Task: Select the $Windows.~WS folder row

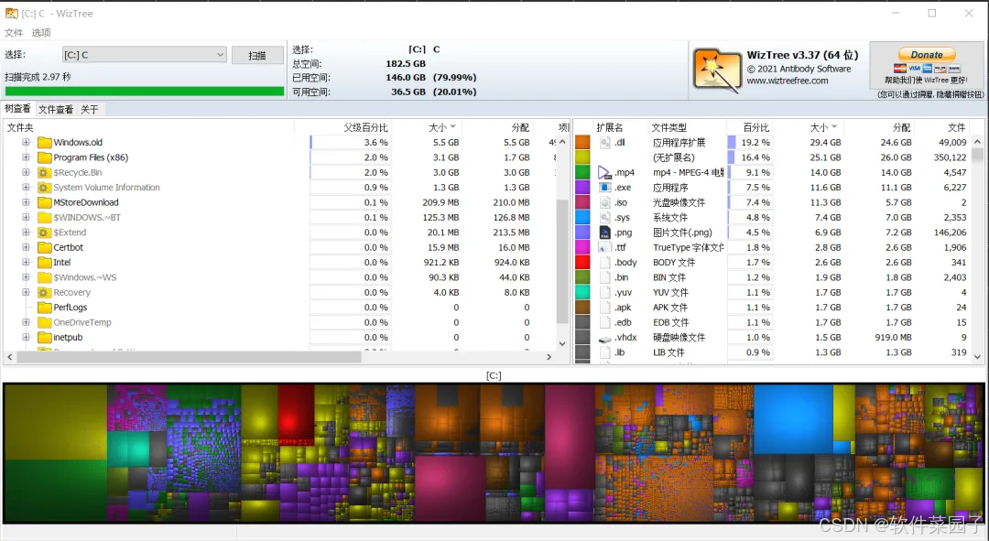Action: pyautogui.click(x=281, y=277)
